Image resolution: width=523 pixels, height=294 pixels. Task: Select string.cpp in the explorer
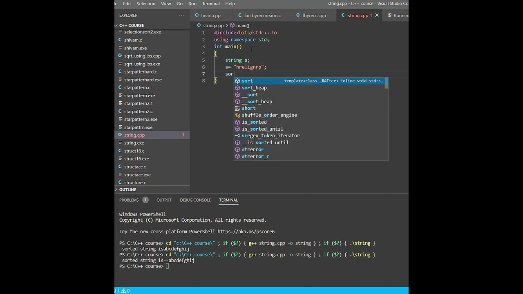[134, 135]
